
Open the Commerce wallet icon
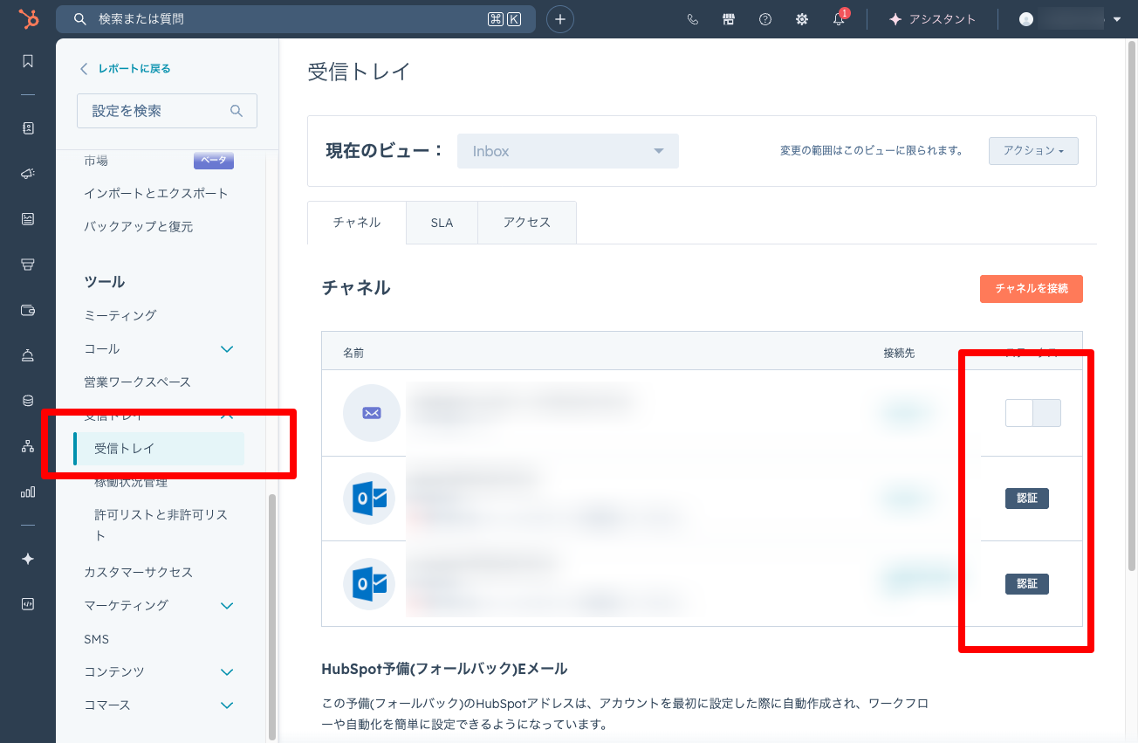[28, 310]
